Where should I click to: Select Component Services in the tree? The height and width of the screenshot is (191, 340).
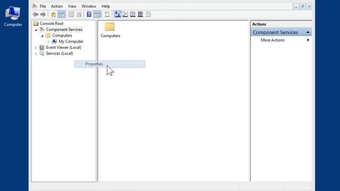(64, 30)
